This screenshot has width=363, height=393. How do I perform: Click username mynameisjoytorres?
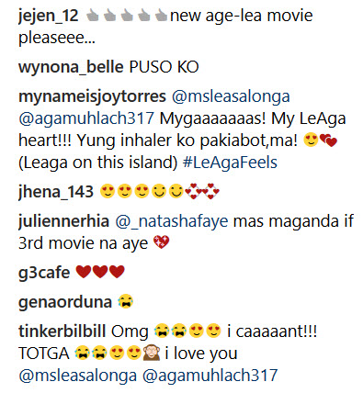92,97
